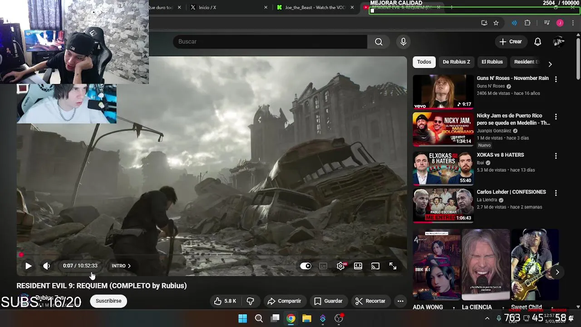Close the Inicio / X tab
This screenshot has height=327, width=581.
click(x=266, y=7)
